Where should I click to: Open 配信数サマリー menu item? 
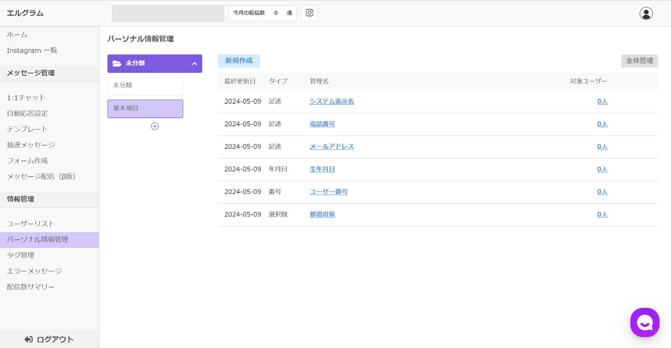pyautogui.click(x=31, y=287)
